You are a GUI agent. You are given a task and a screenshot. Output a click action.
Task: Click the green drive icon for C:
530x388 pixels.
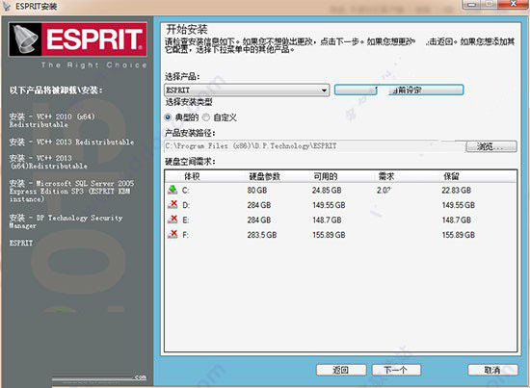point(172,190)
